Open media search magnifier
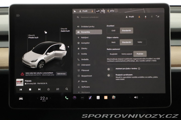 tap(67, 89)
